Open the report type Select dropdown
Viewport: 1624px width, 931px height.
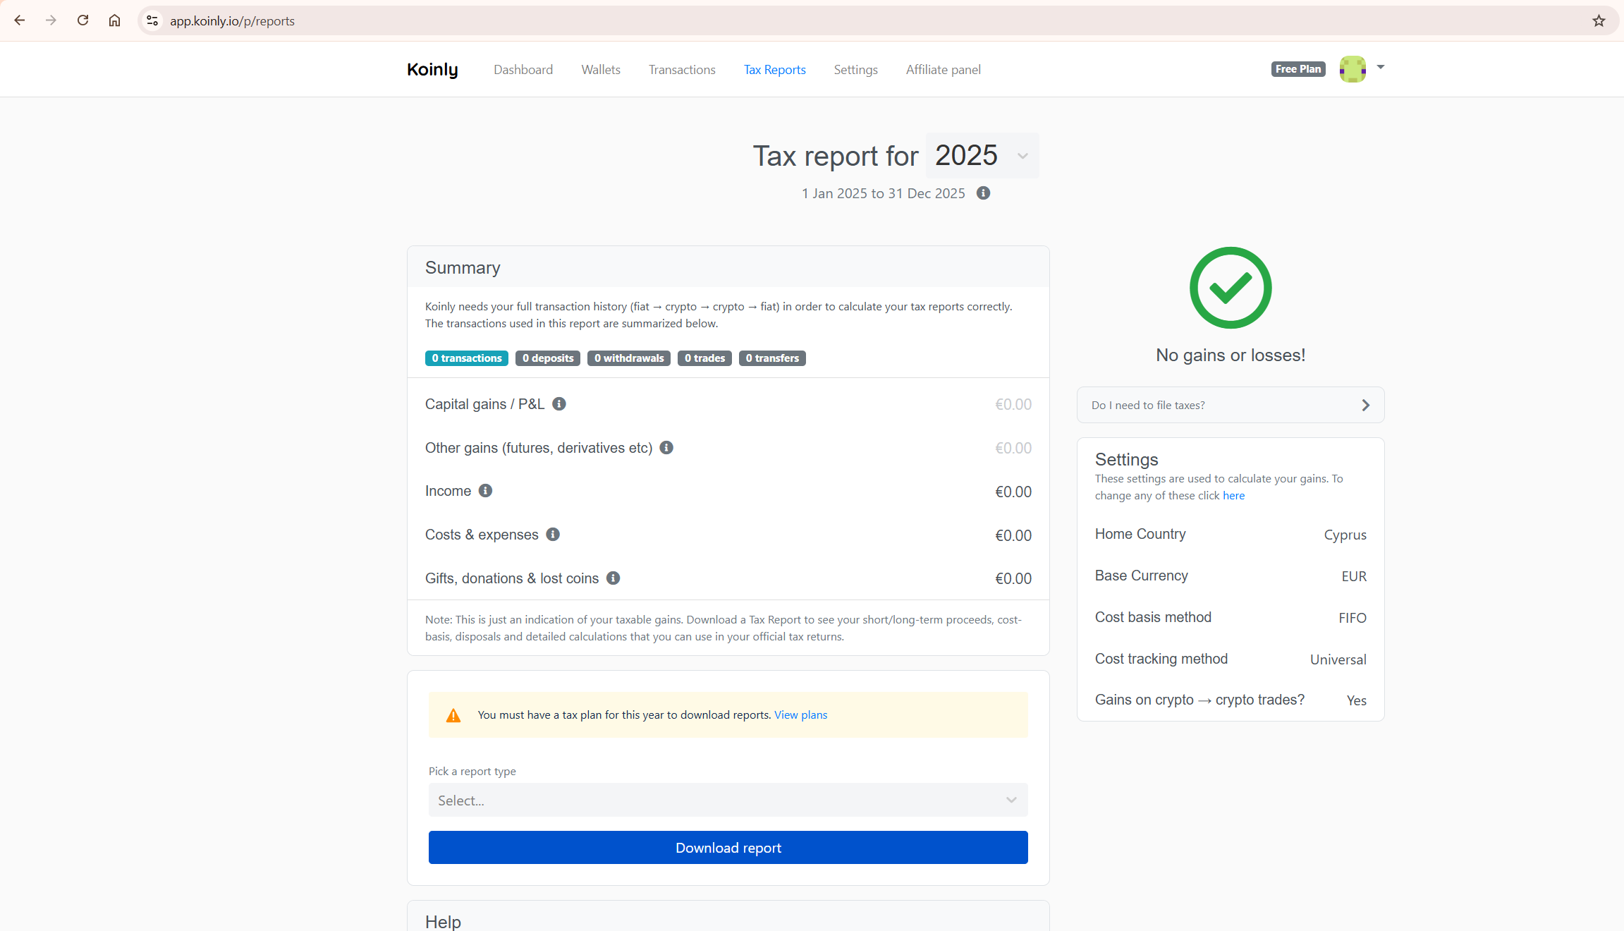tap(728, 800)
